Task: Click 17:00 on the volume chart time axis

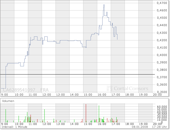Action: 116,124
